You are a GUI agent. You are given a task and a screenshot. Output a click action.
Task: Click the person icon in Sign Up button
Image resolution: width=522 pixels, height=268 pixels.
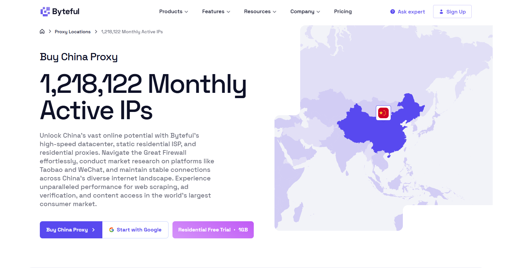pos(441,12)
